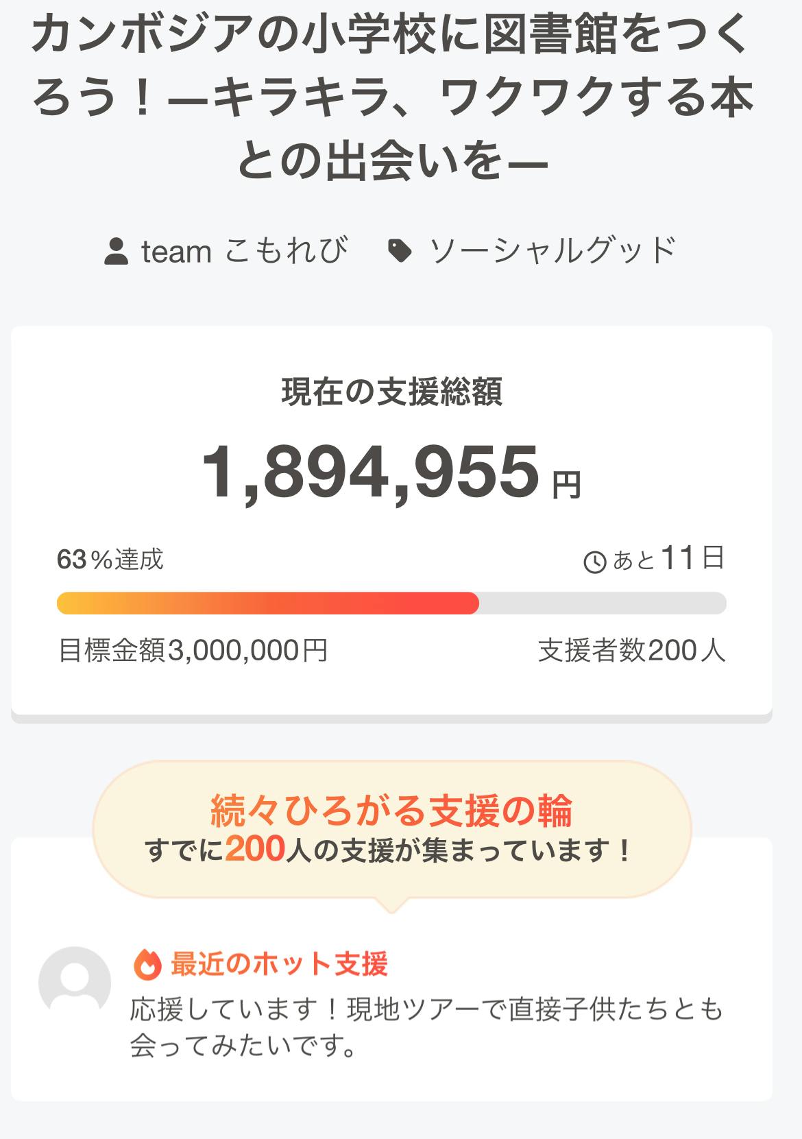The image size is (802, 1139).
Task: Click the person icon beside team こもれび
Action: click(x=116, y=252)
